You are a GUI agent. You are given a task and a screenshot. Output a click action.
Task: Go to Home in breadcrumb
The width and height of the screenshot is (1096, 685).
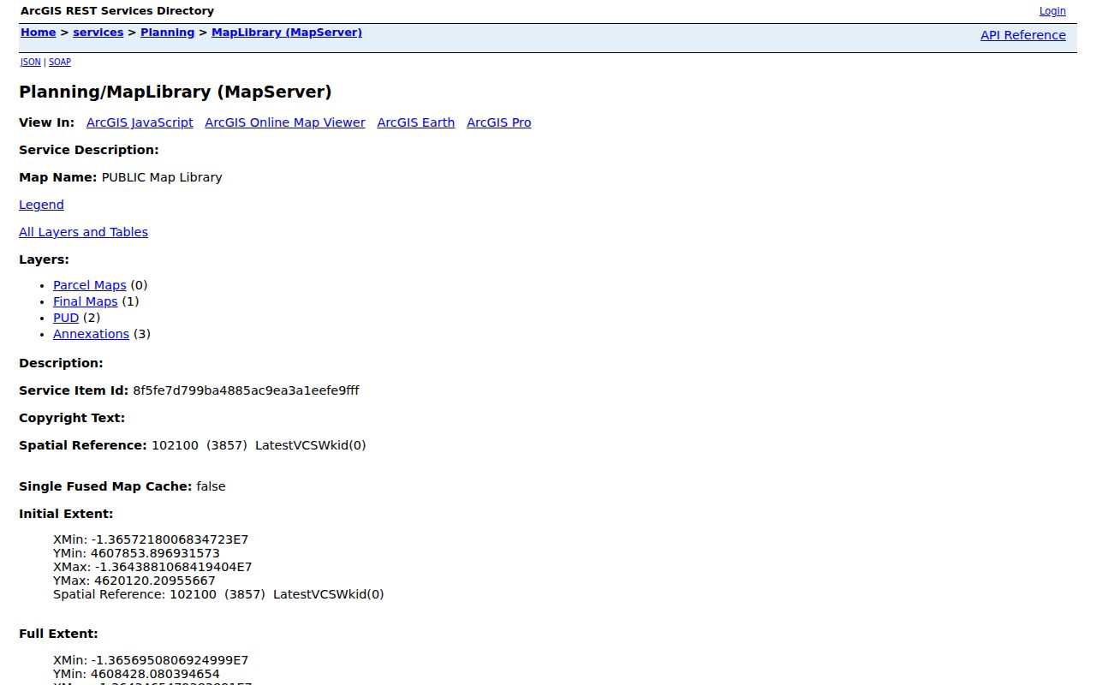[38, 33]
